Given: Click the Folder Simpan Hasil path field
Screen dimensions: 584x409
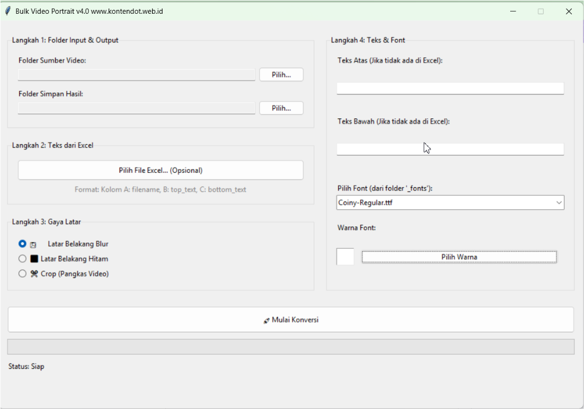Looking at the screenshot, I should tap(137, 108).
